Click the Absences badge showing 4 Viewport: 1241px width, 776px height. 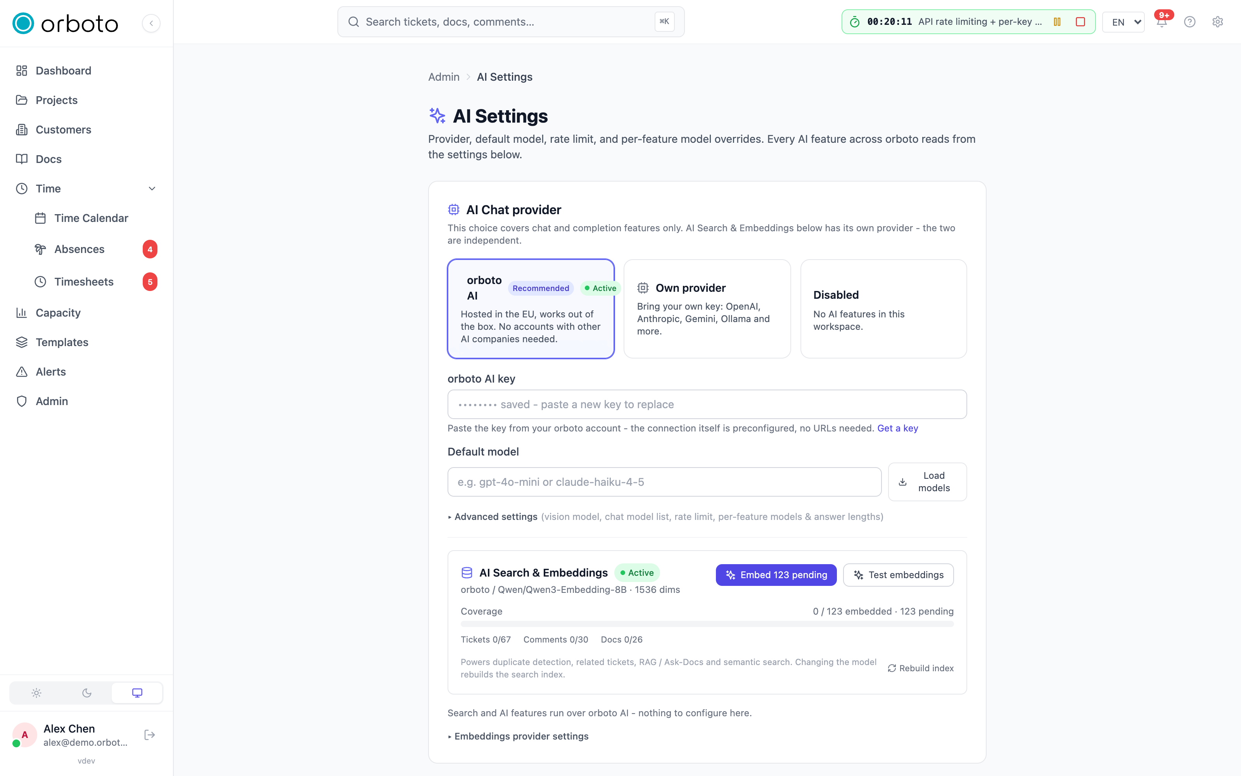[x=150, y=249]
